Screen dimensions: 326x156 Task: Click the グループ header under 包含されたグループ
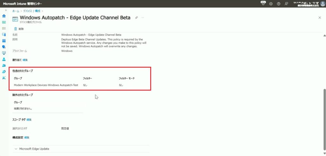18,78
